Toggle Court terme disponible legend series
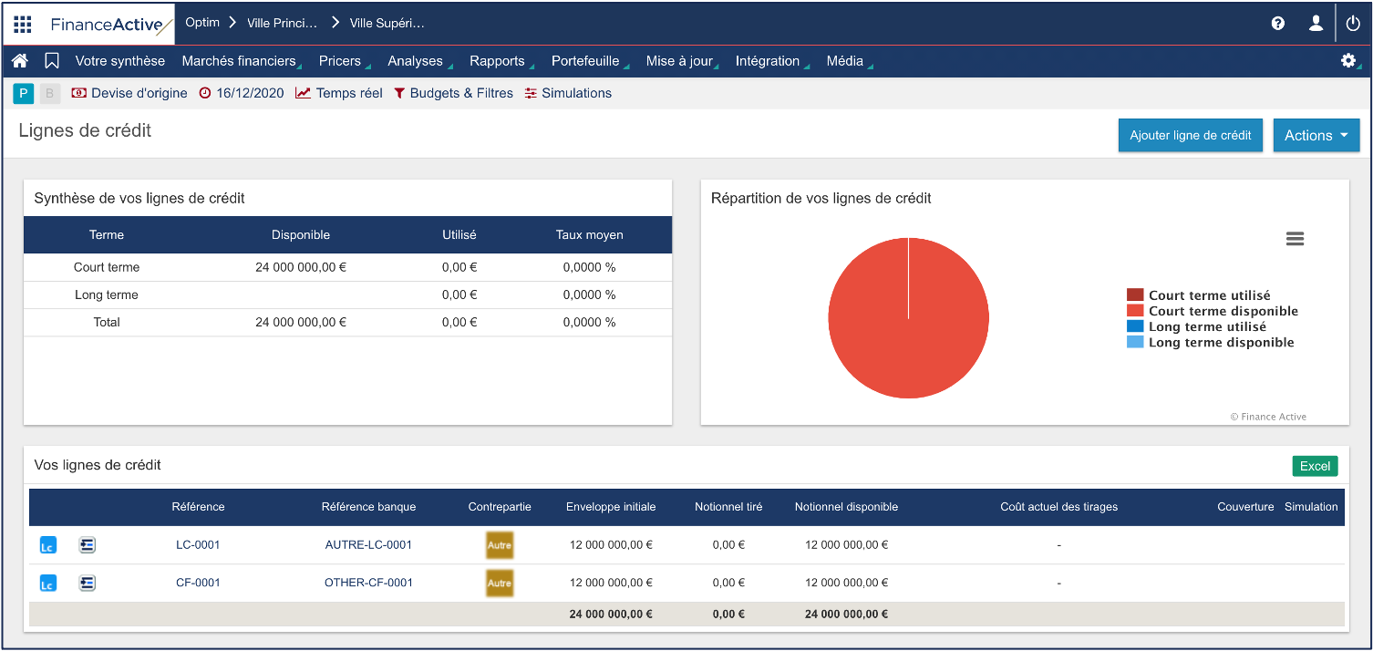Viewport: 1373px width, 651px height. click(1223, 311)
